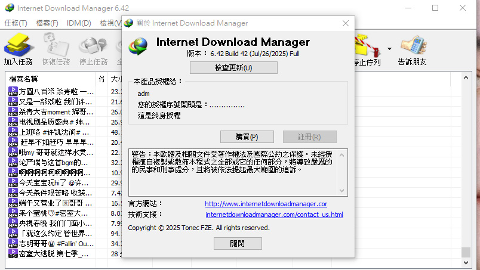480x270 pixels.
Task: Click the warning text box's scroll-down arrow
Action: [x=343, y=191]
